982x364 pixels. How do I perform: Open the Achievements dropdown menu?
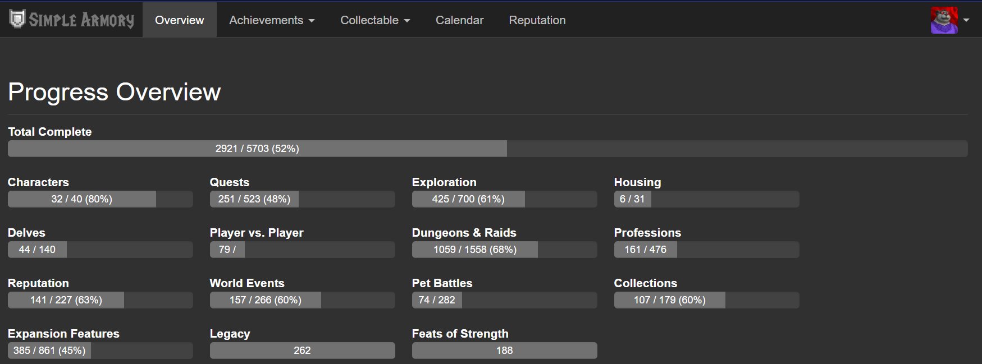pos(272,20)
